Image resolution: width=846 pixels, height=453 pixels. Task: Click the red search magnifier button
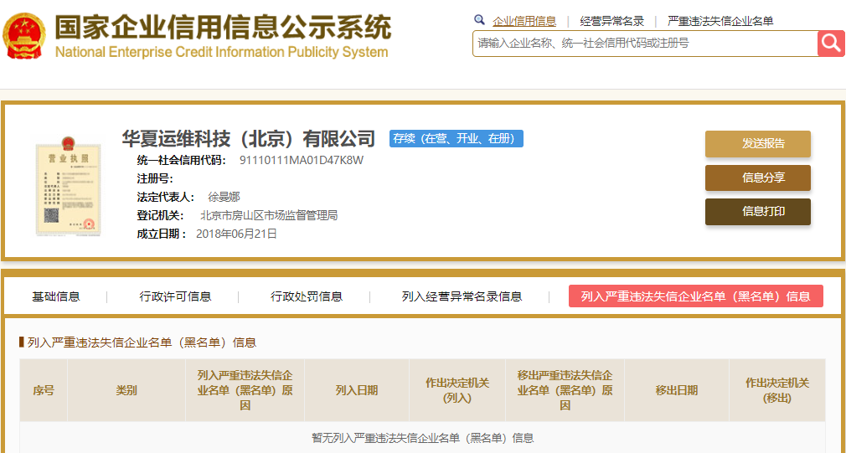[831, 44]
